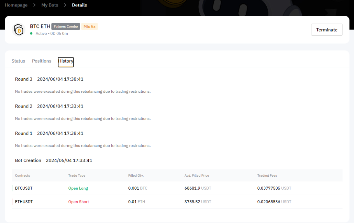The width and height of the screenshot is (354, 223).
Task: Click the Open Long trade type
Action: tap(78, 188)
